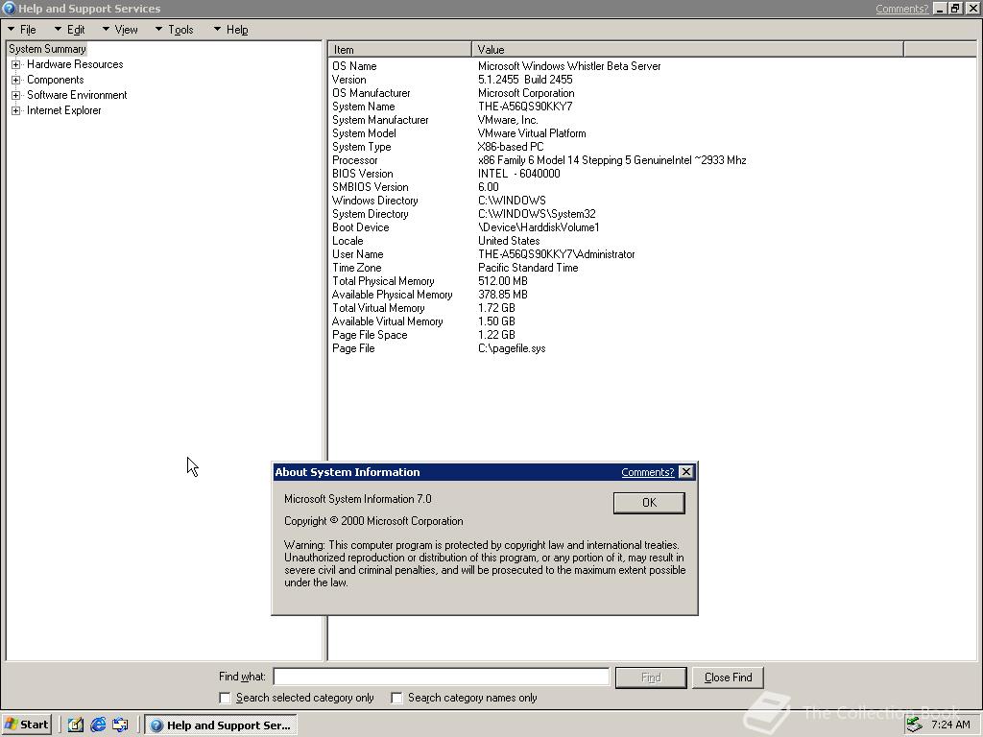Viewport: 983px width, 737px height.
Task: Click the Close Find button
Action: (728, 678)
